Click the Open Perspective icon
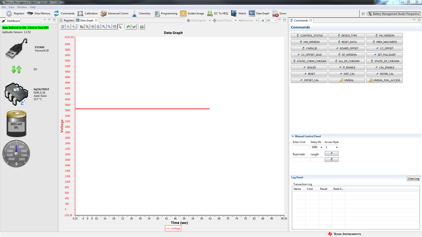This screenshot has width=422, height=237. pyautogui.click(x=363, y=14)
